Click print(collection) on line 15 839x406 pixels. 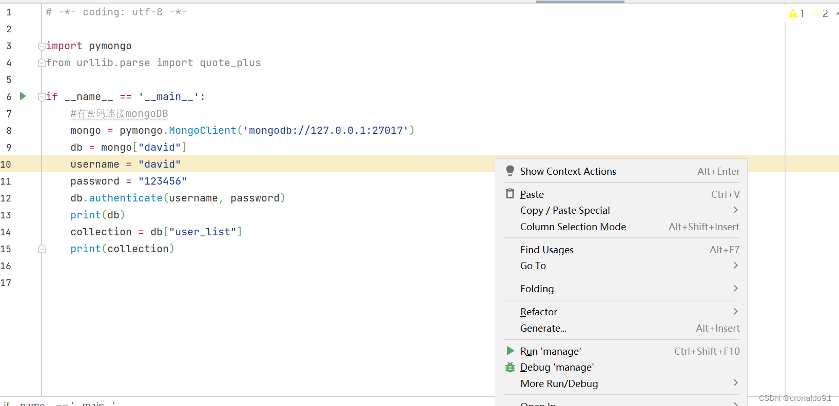[122, 249]
